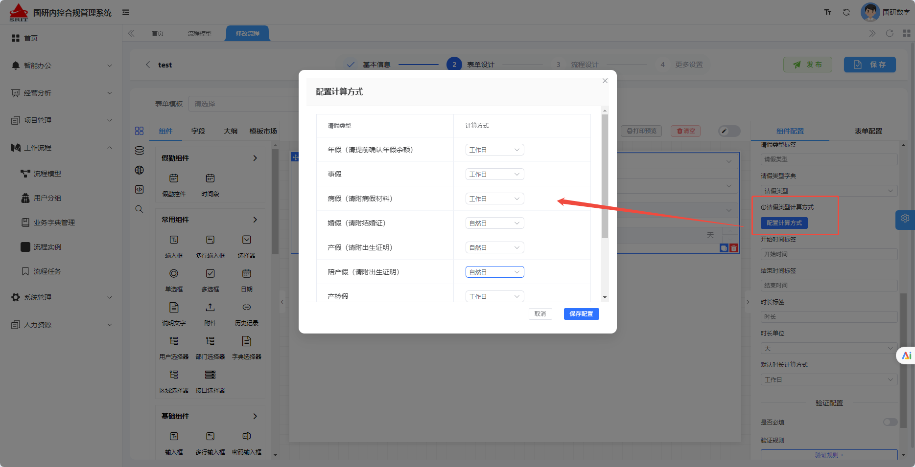The width and height of the screenshot is (915, 467).
Task: Click the code file sidebar icon
Action: click(140, 190)
